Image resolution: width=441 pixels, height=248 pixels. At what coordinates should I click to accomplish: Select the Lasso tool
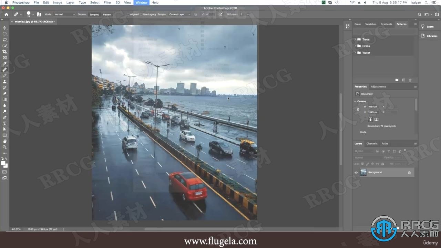click(4, 40)
